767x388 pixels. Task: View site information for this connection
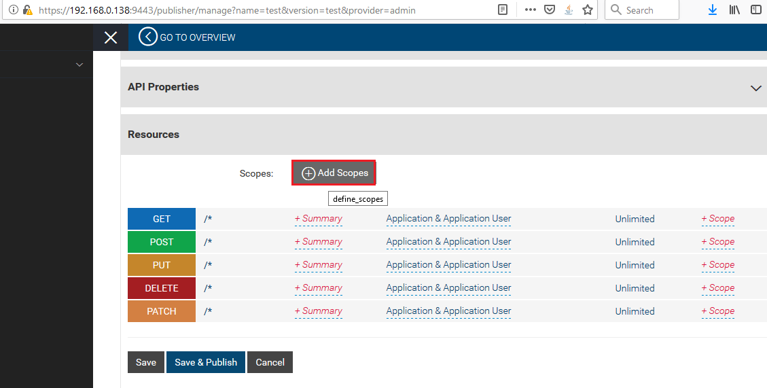pos(14,10)
